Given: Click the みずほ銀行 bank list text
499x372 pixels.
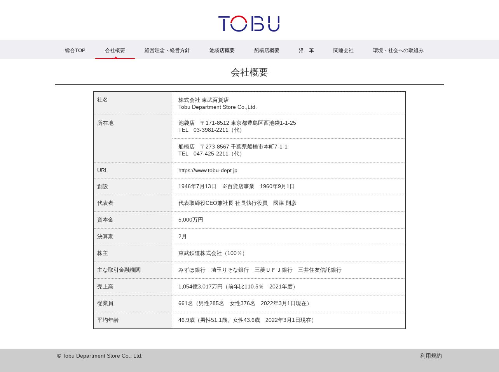Looking at the screenshot, I should click(260, 270).
